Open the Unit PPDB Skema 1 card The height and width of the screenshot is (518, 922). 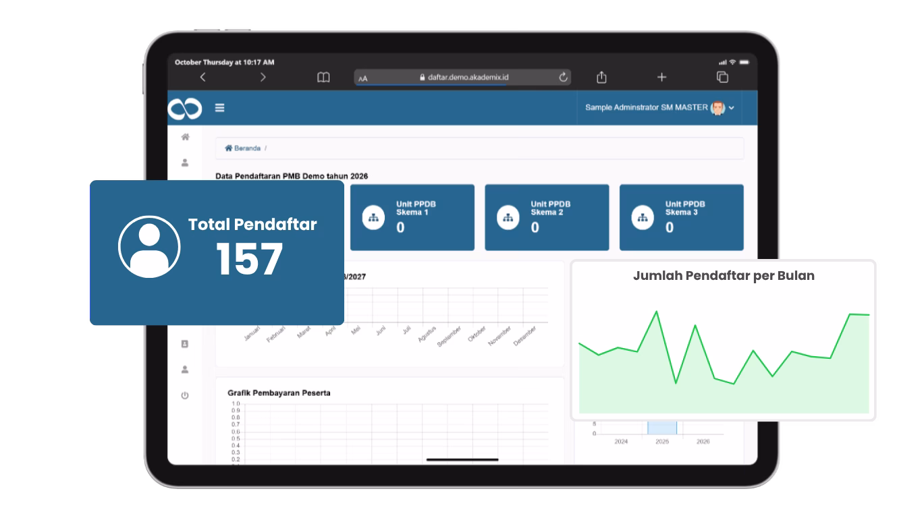412,217
